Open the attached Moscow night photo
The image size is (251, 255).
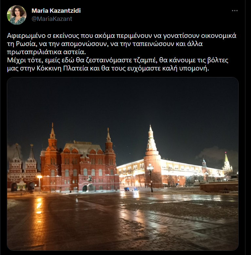(x=123, y=164)
